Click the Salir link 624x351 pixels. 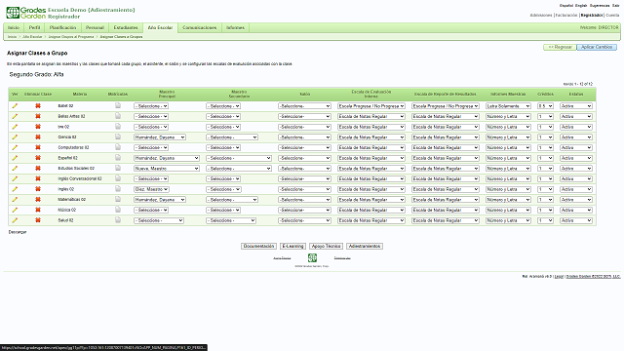(x=615, y=6)
